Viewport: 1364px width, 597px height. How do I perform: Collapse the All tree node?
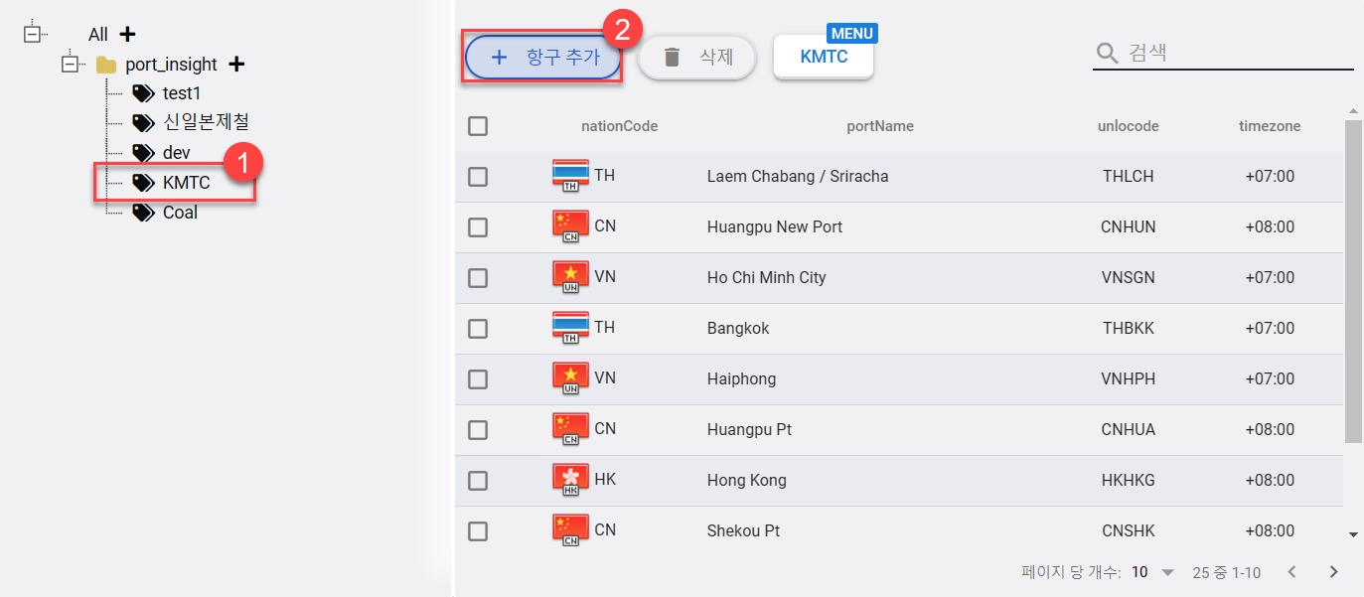(x=31, y=34)
